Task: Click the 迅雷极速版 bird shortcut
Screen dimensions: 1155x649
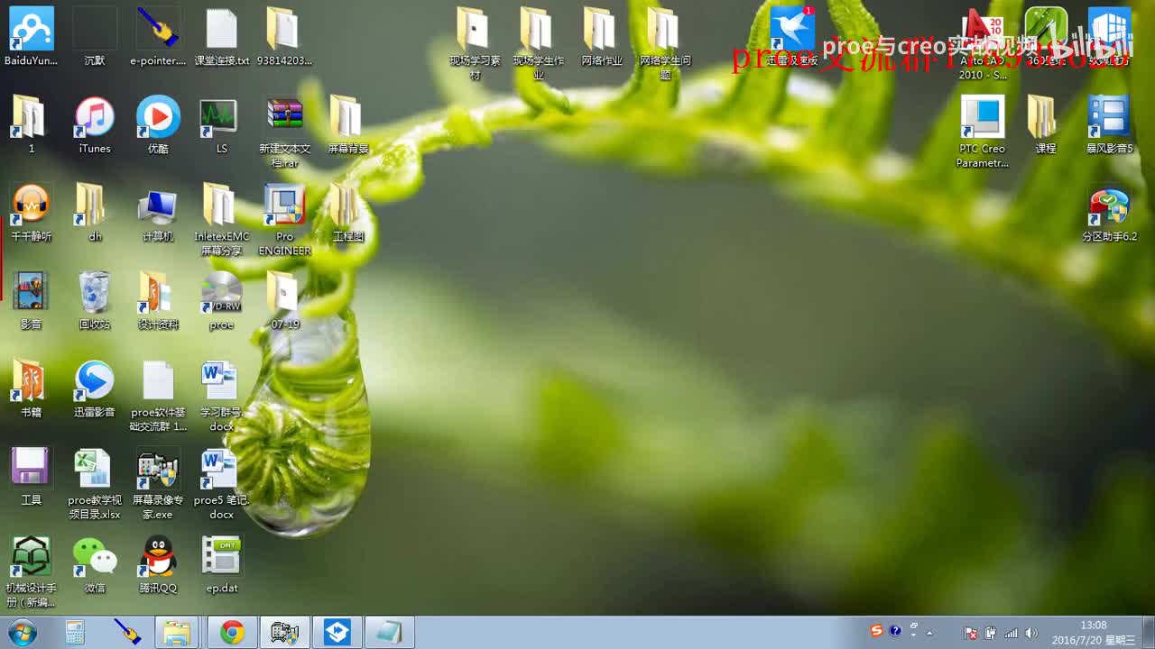Action: [x=792, y=36]
